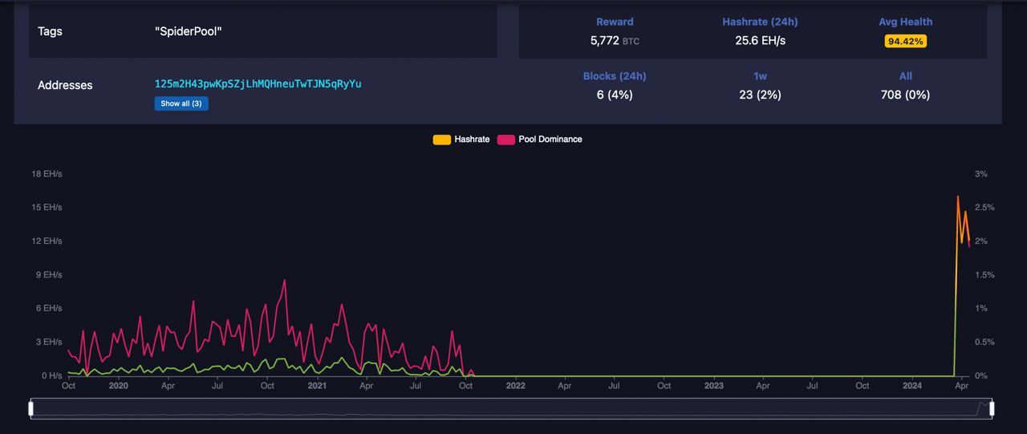1027x434 pixels.
Task: Click the 0 H/s axis label
Action: (x=51, y=376)
